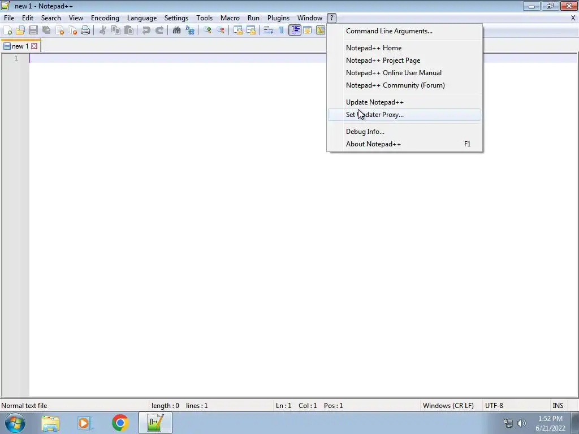
Task: Open the Language menu
Action: (142, 18)
